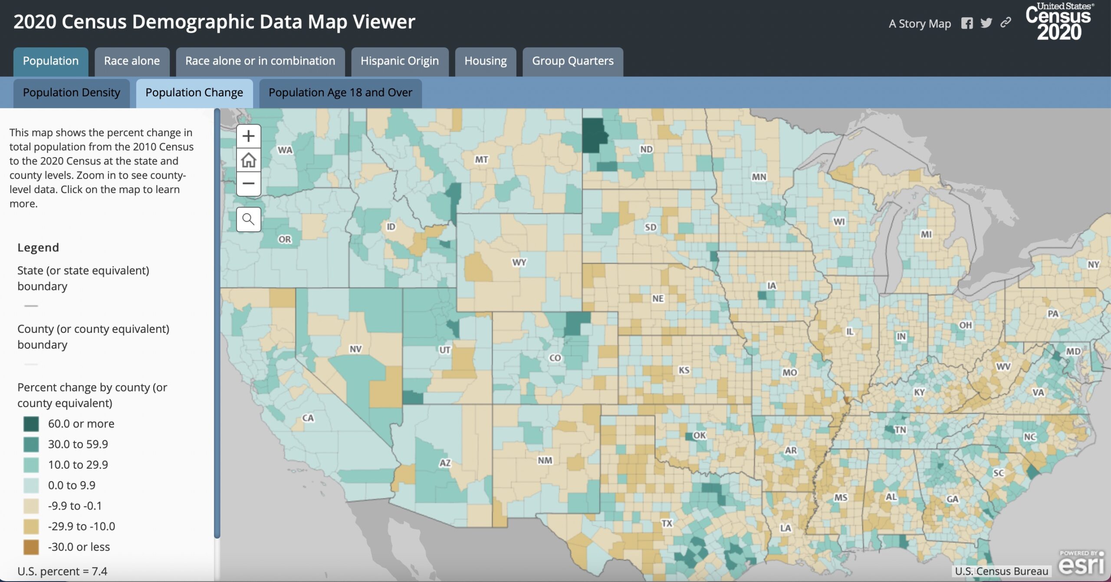Click the copy link chain icon
Viewport: 1111px width, 582px height.
[1006, 23]
